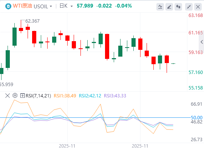
Task: Expand the USOIL symbol dropdown arrow
Action: (51, 6)
